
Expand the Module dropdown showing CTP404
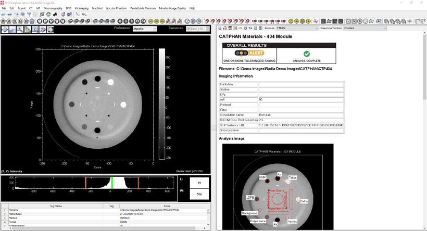297,28
